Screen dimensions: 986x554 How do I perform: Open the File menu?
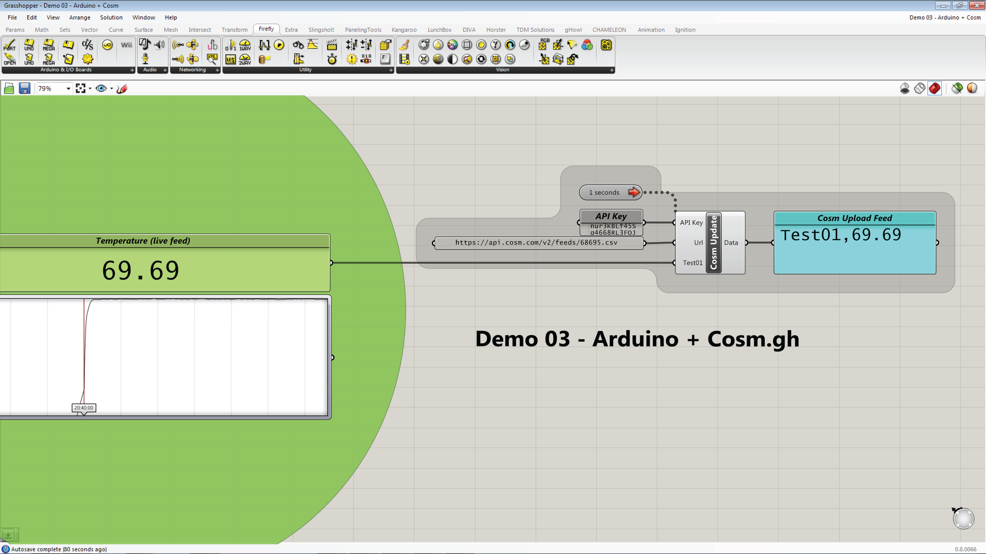coord(12,17)
